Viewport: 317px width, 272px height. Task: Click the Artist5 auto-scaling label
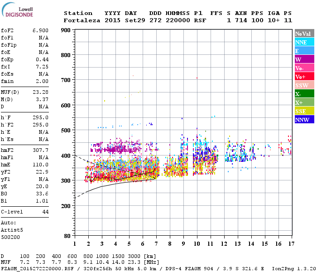point(12,230)
